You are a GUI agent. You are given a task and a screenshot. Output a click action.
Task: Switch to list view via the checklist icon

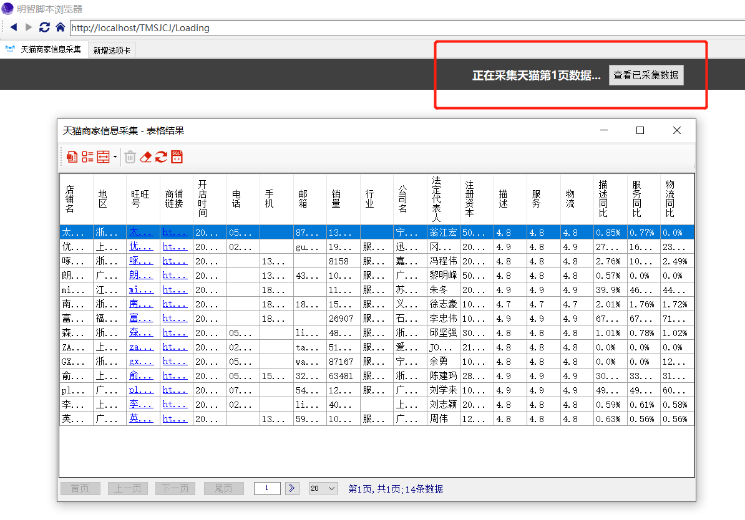point(87,156)
